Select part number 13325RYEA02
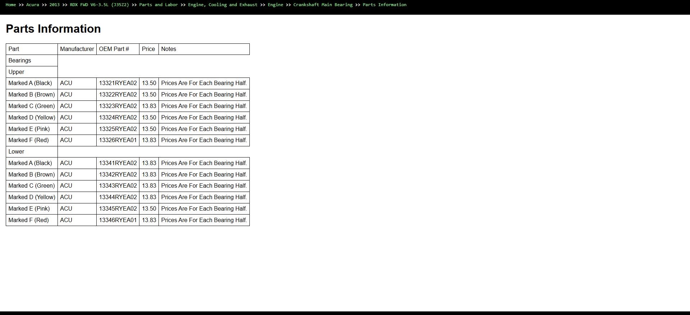 pos(118,129)
